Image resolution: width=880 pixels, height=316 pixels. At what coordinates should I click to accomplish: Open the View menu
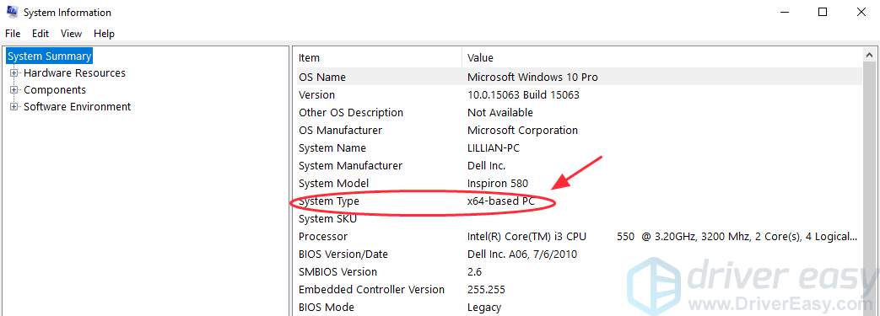tap(71, 34)
